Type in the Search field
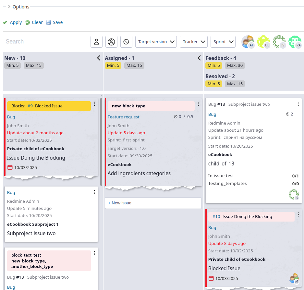This screenshot has height=290, width=304. [x=45, y=42]
